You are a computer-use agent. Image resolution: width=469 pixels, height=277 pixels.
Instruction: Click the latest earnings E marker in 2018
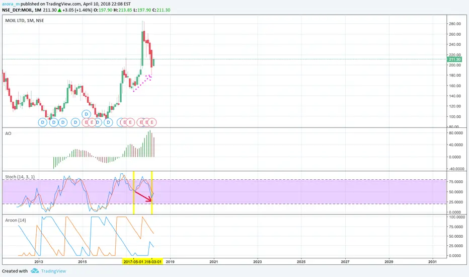[x=152, y=122]
